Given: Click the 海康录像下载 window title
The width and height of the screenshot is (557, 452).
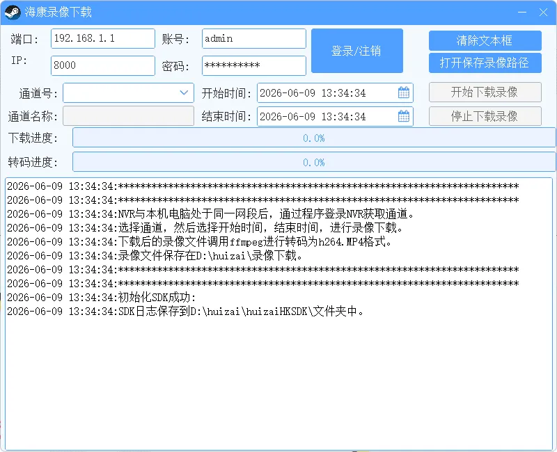Looking at the screenshot, I should point(58,13).
